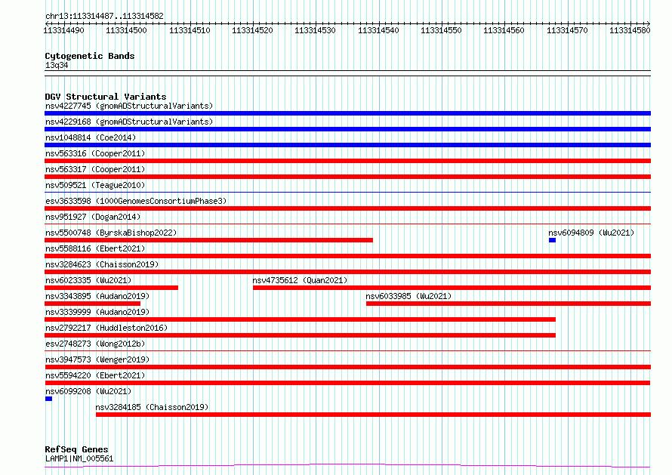
Task: Click ruler position 113314500
Action: (126, 30)
